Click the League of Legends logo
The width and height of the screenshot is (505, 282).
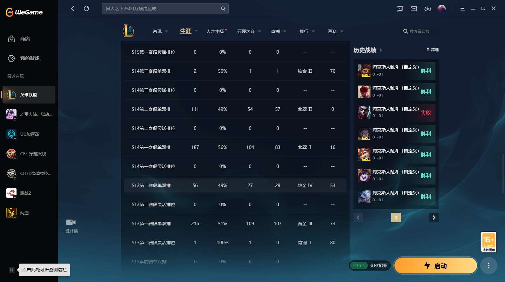click(x=128, y=31)
